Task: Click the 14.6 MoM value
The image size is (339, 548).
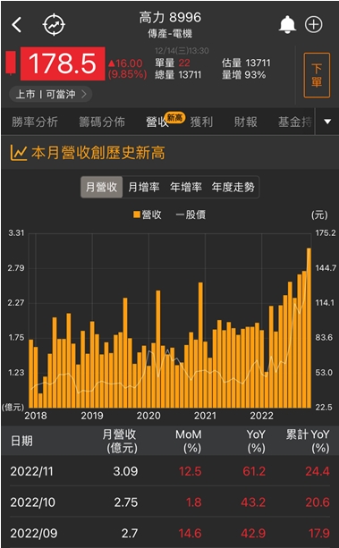Action: [190, 534]
